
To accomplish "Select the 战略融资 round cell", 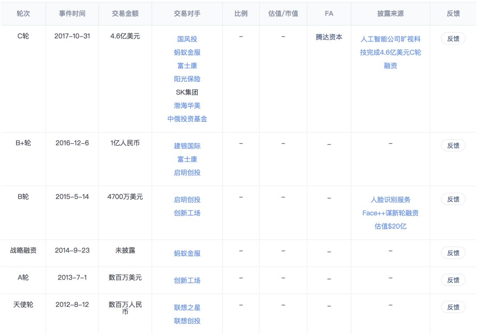I will pyautogui.click(x=23, y=251).
